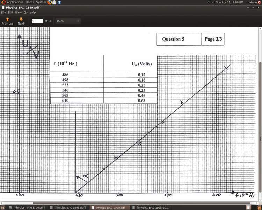Screen dimensions: 262x210
Task: Click table value 0.25
Action: pos(142,85)
